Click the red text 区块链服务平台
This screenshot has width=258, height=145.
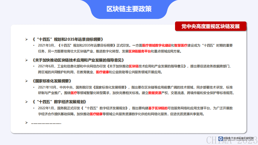pyautogui.click(x=140, y=51)
